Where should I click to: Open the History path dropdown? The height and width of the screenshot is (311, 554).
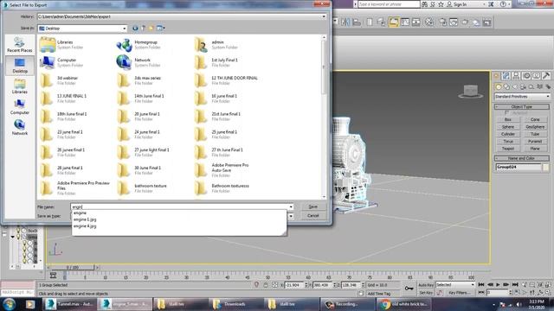click(x=324, y=16)
